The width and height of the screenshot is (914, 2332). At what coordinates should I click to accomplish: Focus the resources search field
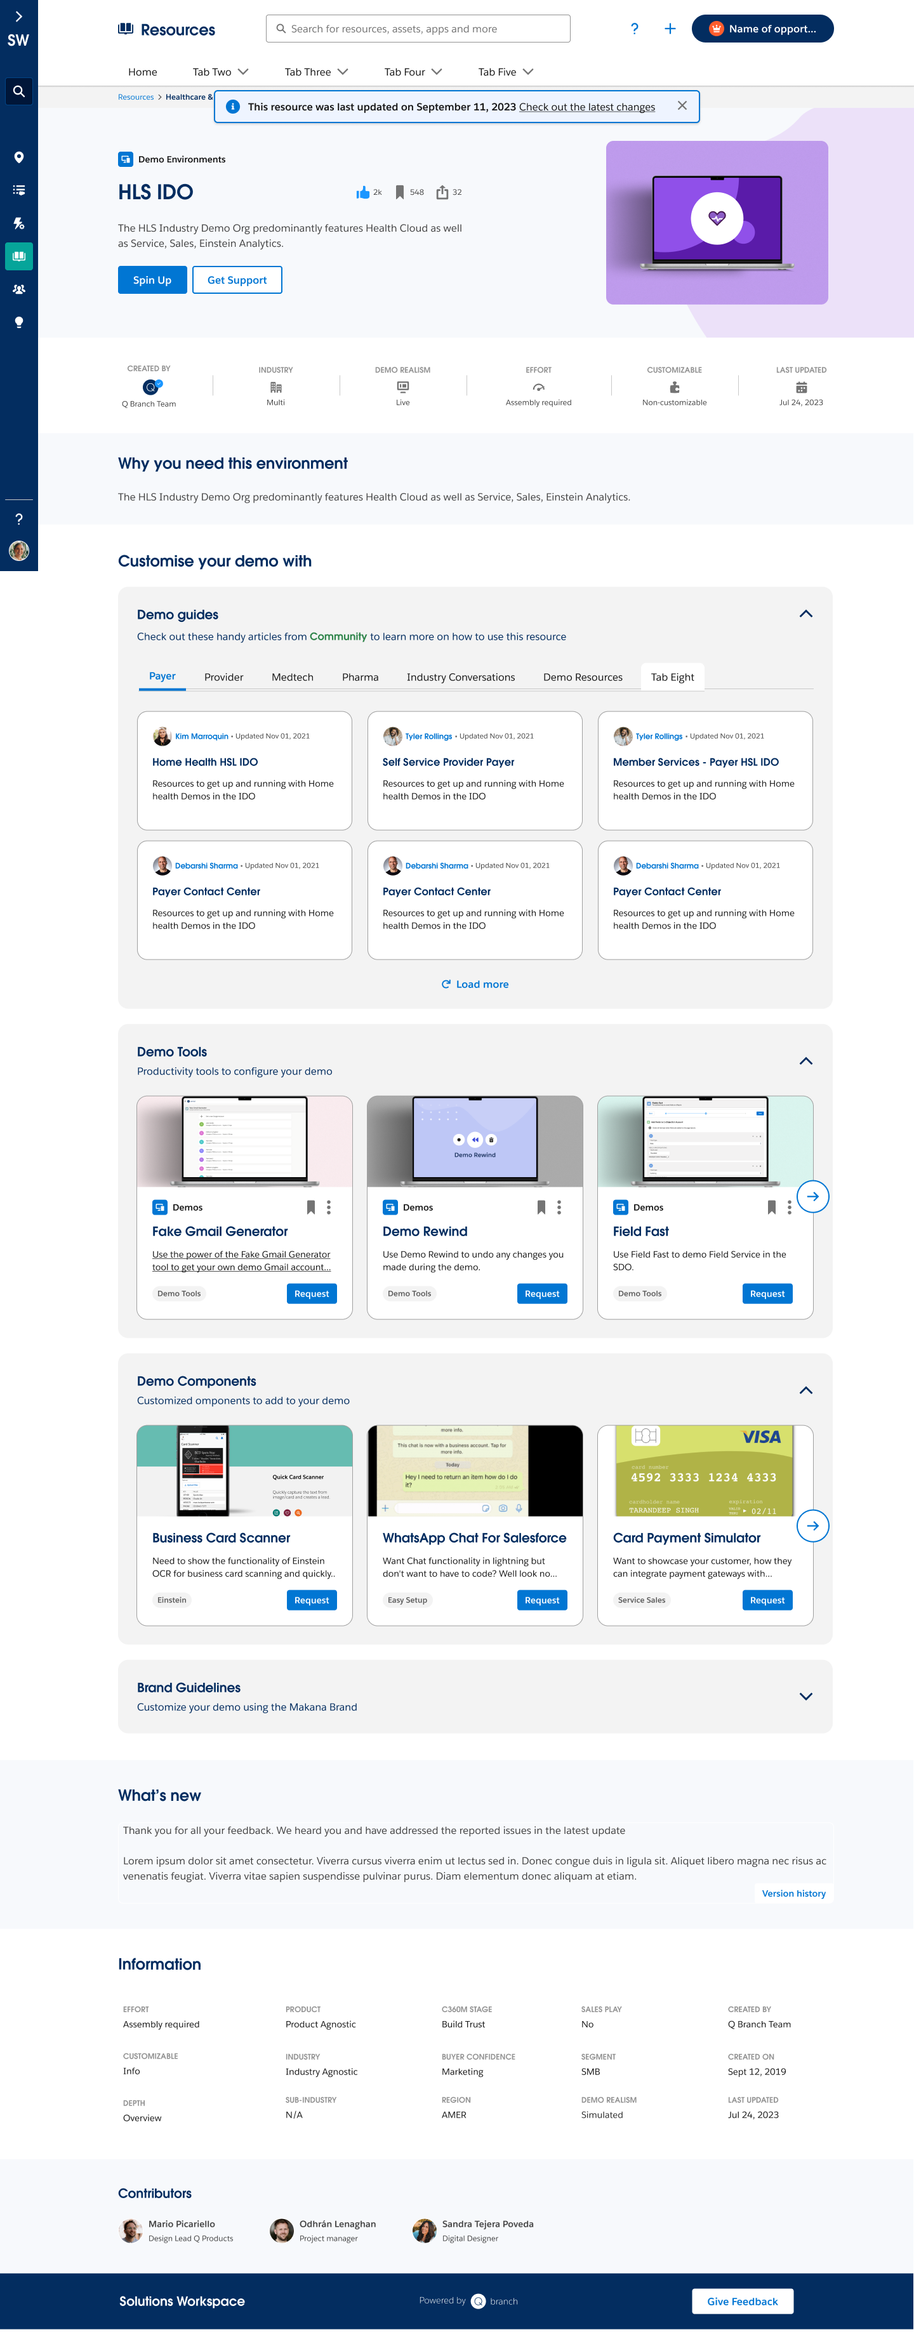[x=418, y=29]
